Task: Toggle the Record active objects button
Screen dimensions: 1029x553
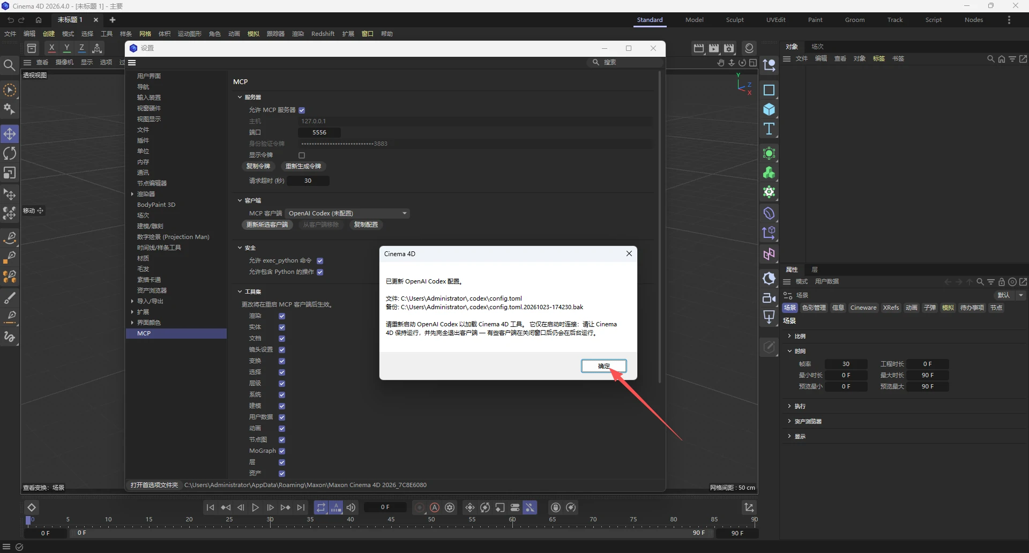Action: coord(420,507)
